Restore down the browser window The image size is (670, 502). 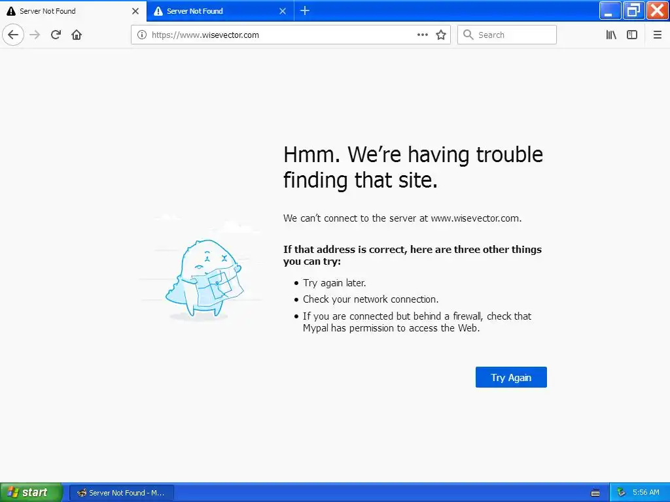click(633, 10)
